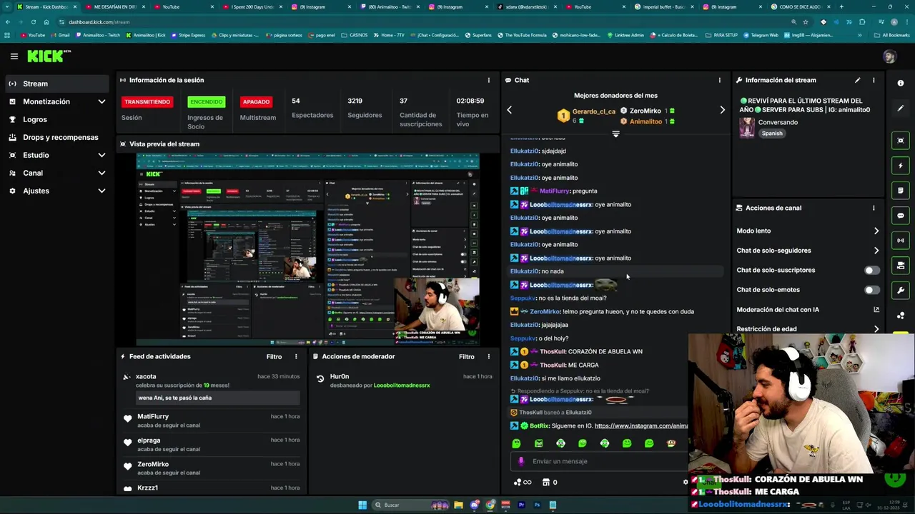
Task: Click Filtro in Acciones de moderador
Action: pyautogui.click(x=467, y=356)
